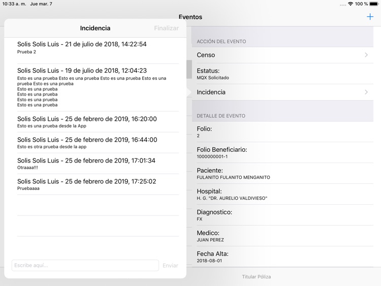The height and width of the screenshot is (286, 381).
Task: Open the 16:20:00 incident from 25 febrero
Action: tap(98, 122)
